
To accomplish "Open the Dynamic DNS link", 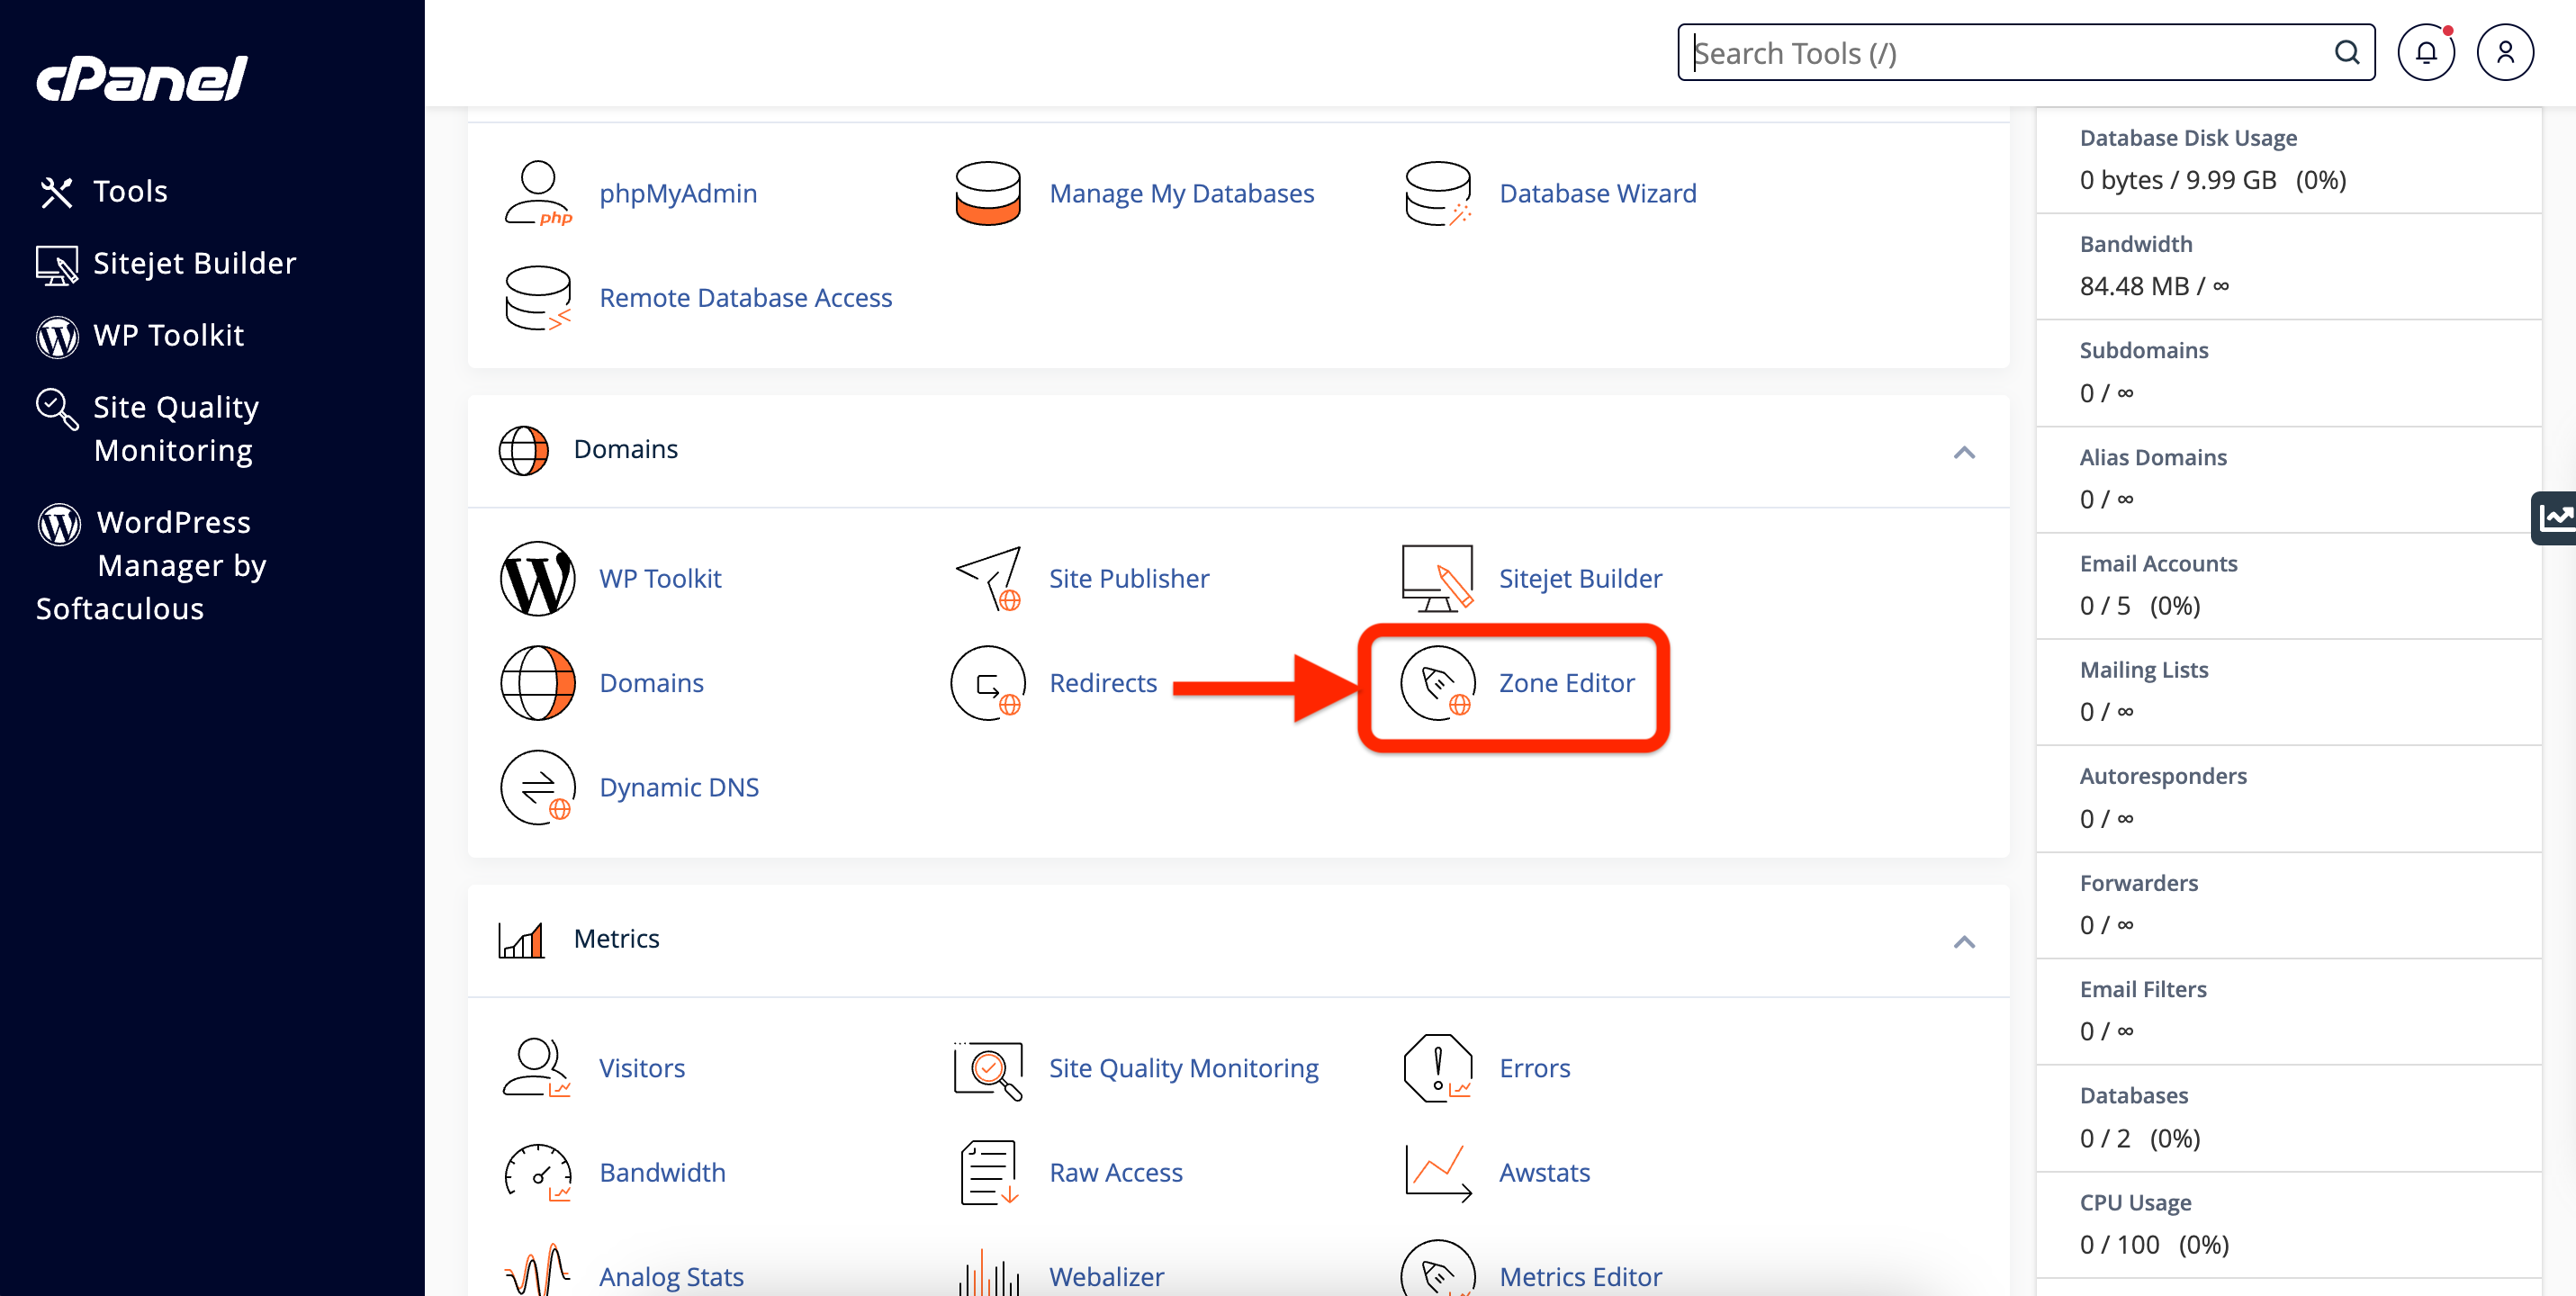I will [x=679, y=788].
